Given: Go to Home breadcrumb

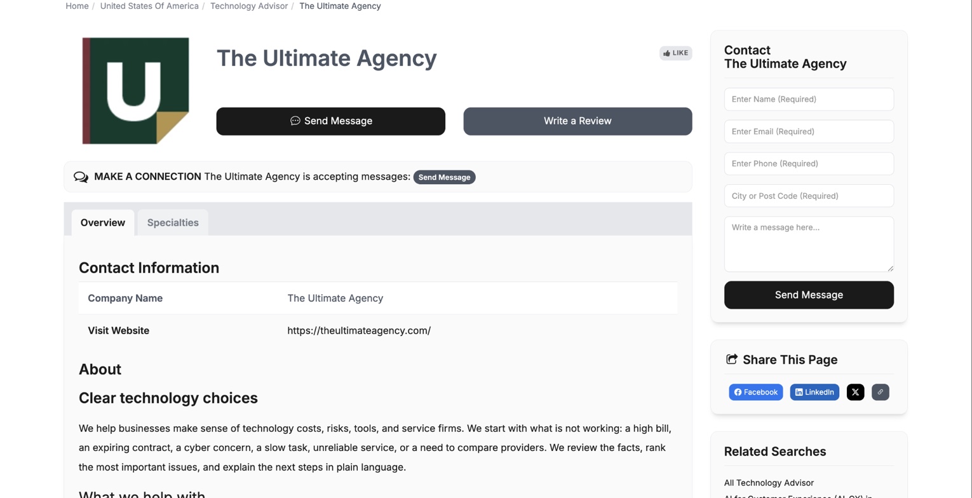Looking at the screenshot, I should [x=77, y=6].
